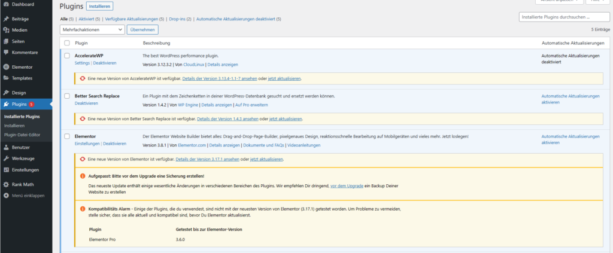Viewport: 613px width, 253px height.
Task: Click jetzt aktualisieren for Better Search Replace
Action: [x=286, y=118]
